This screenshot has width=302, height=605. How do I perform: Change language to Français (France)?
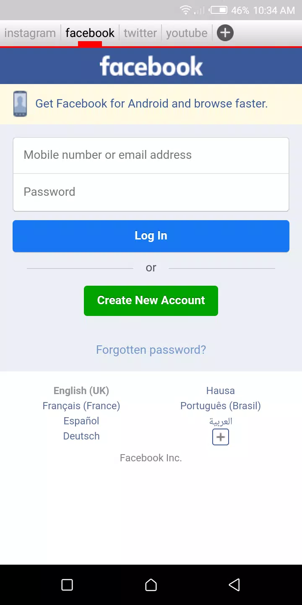pos(81,406)
